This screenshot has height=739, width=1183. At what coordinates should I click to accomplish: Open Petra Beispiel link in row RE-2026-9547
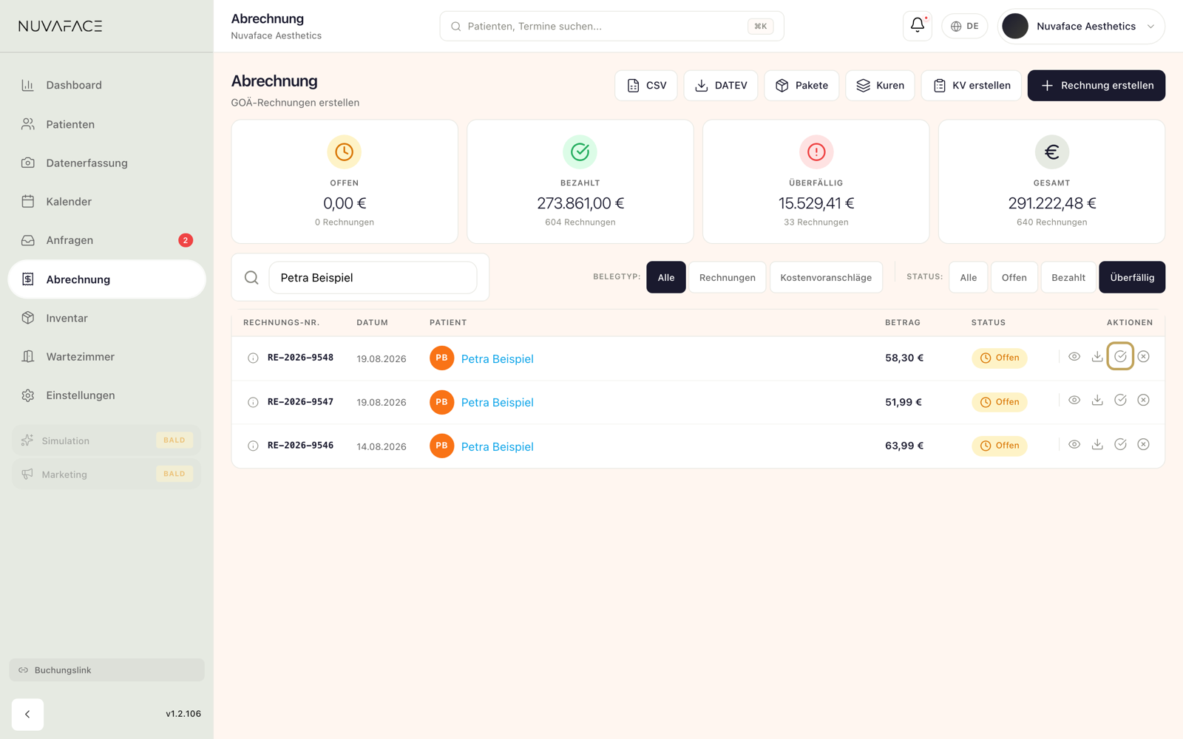[x=498, y=403]
